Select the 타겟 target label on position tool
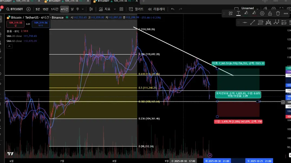 point(238,64)
